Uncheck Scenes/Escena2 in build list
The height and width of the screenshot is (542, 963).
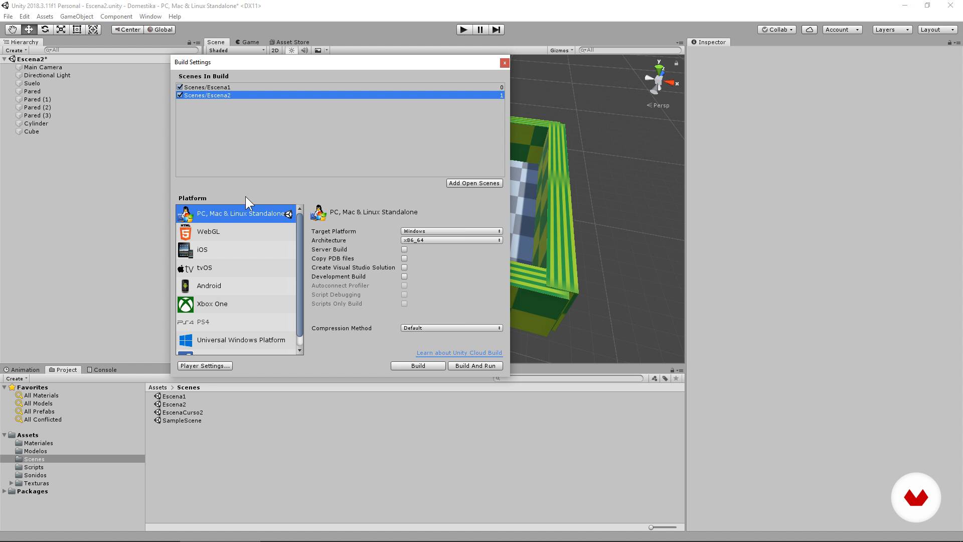coord(180,95)
